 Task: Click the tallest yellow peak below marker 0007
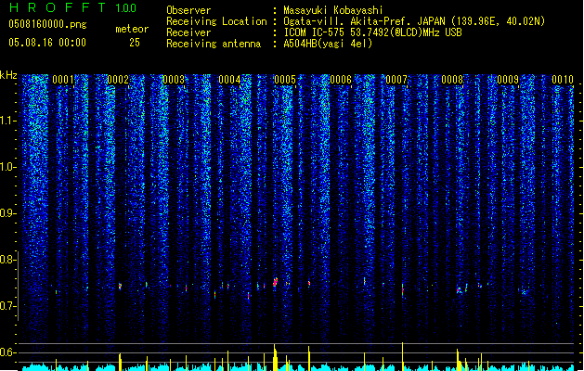(x=403, y=356)
